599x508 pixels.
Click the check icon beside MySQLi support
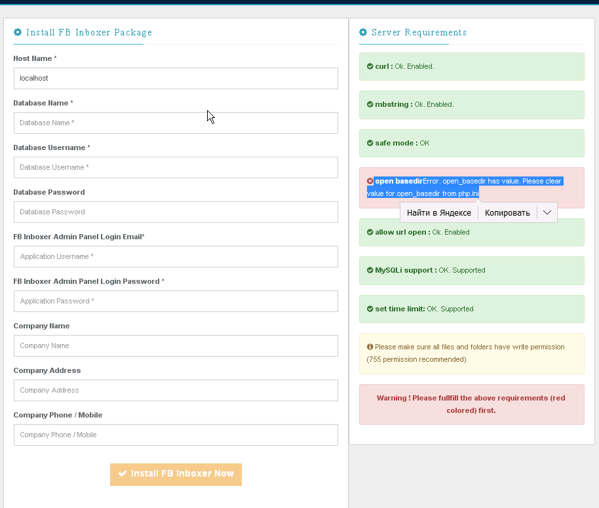[x=370, y=270]
